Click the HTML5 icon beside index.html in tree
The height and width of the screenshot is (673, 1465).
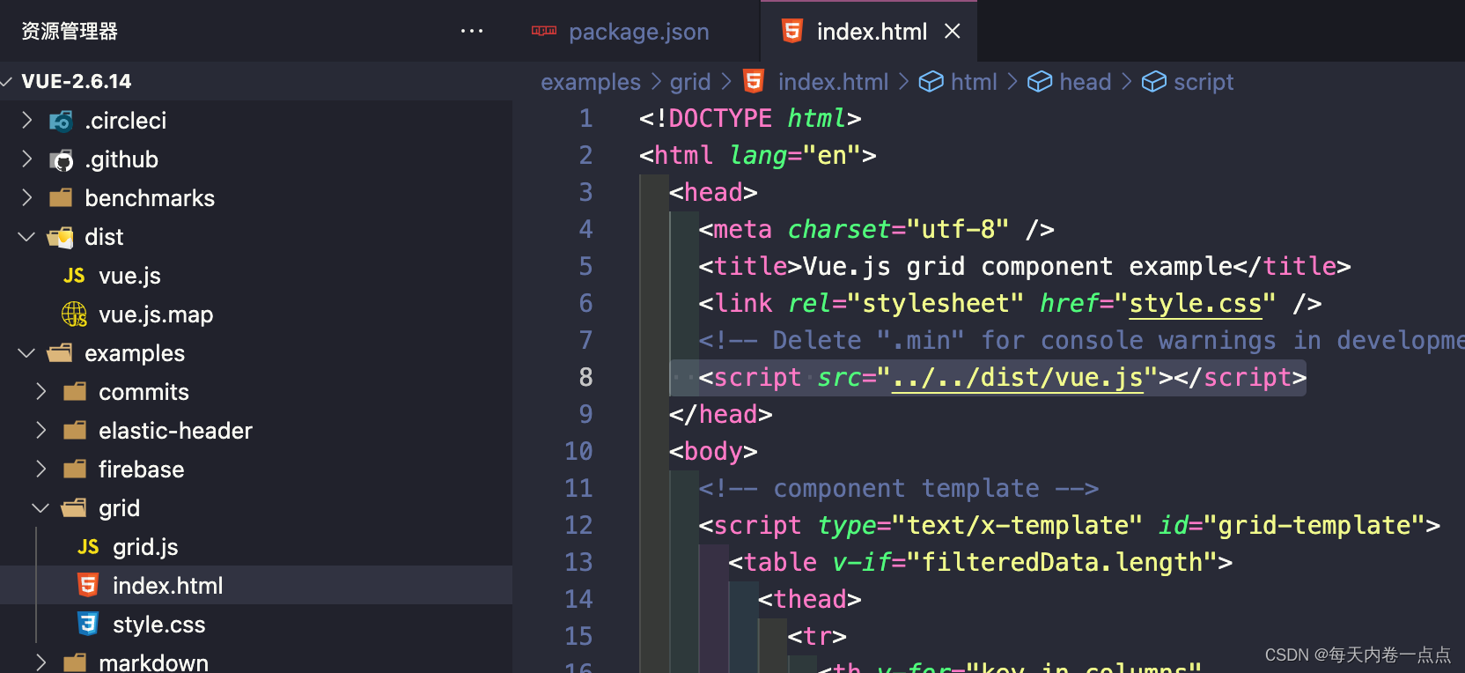[x=88, y=585]
